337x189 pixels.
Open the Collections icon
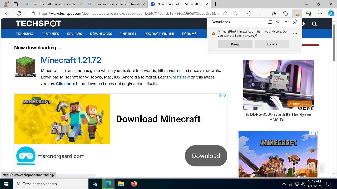[x=285, y=13]
